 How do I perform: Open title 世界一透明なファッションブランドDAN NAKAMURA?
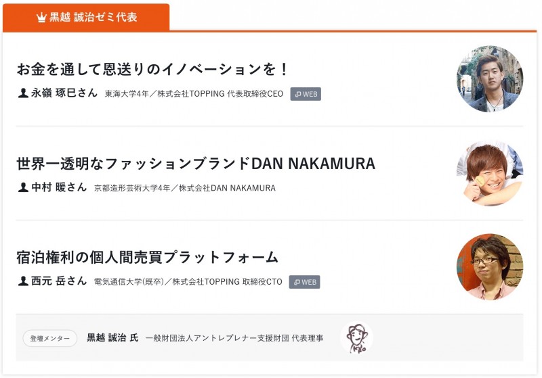[195, 164]
